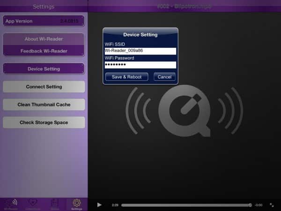Viewport: 281px width, 211px height.
Task: Open About Wi-Reader
Action: coord(44,39)
